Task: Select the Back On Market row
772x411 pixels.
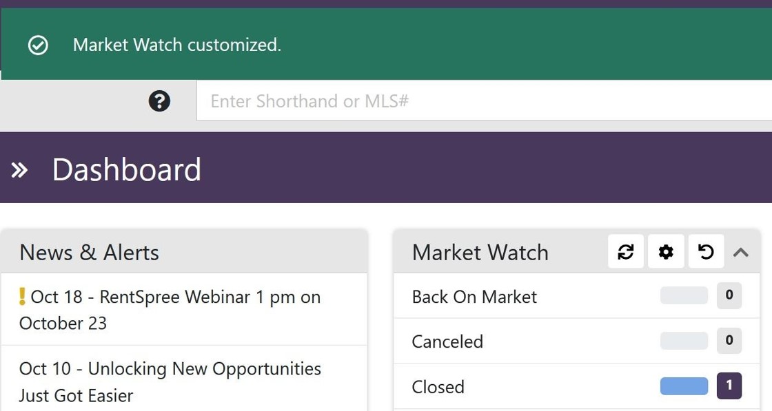Action: click(576, 296)
